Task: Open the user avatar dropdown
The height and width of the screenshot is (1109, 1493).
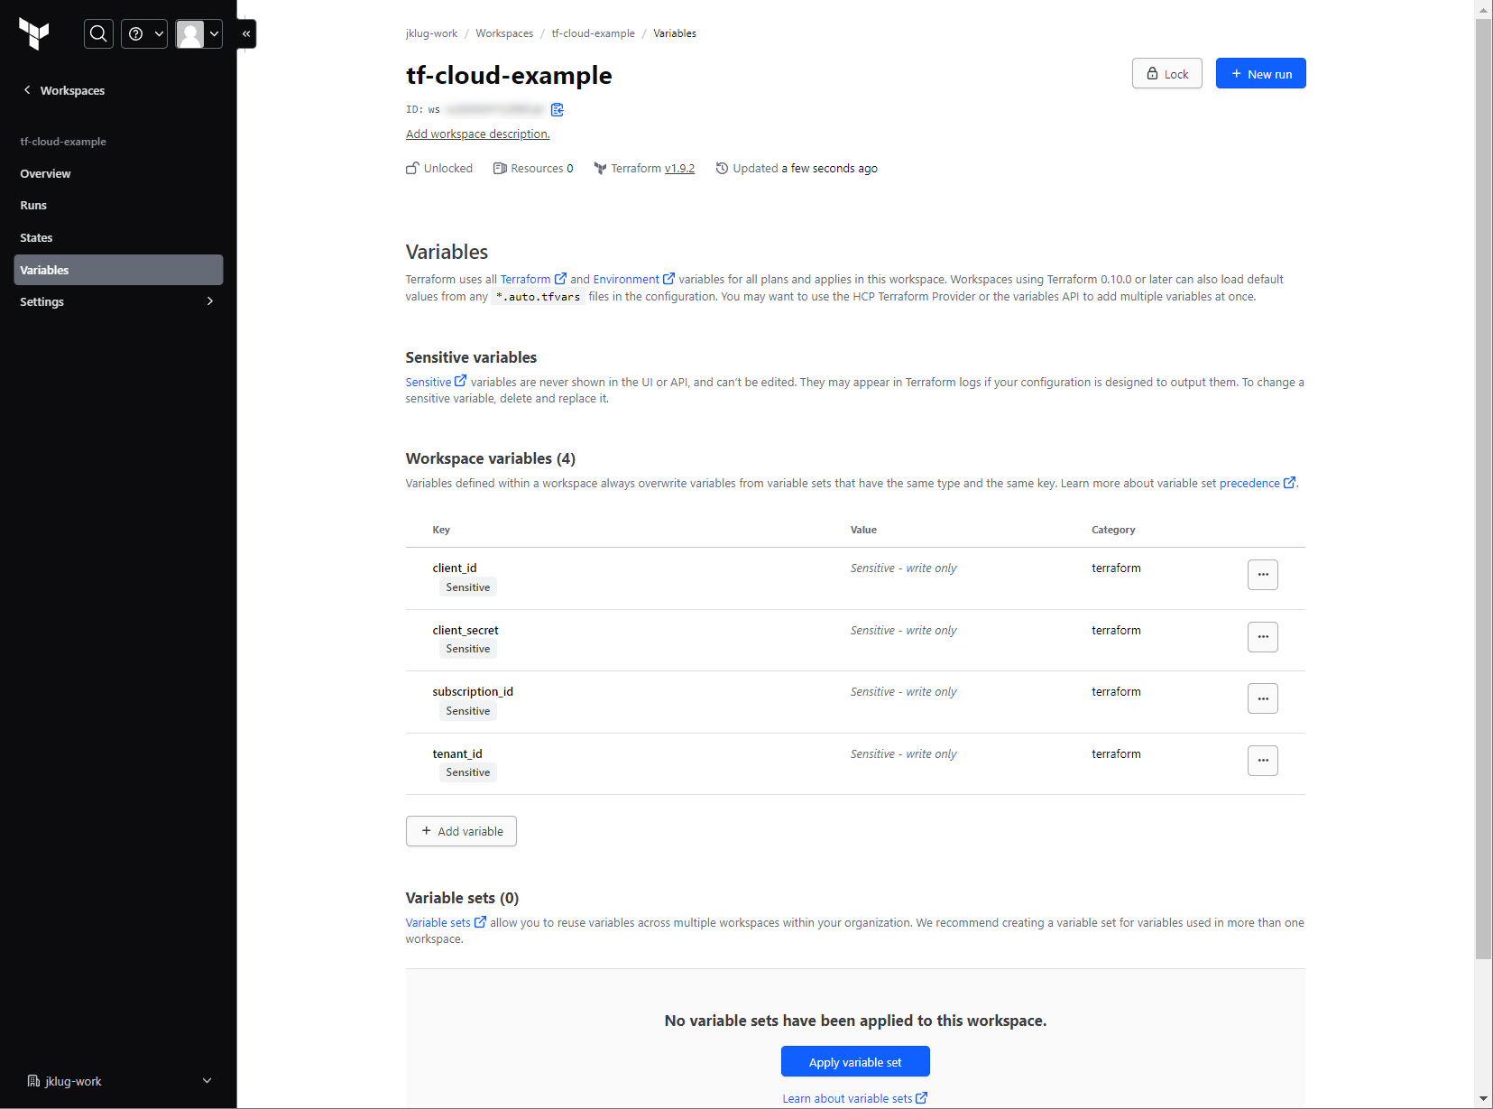Action: (198, 34)
